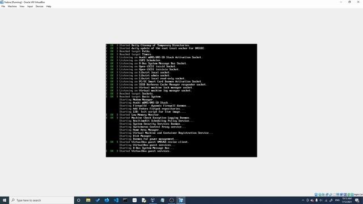Click 'Started Daily Cleanup of Temporary Directories' line
The height and width of the screenshot is (204, 363).
pyautogui.click(x=155, y=45)
